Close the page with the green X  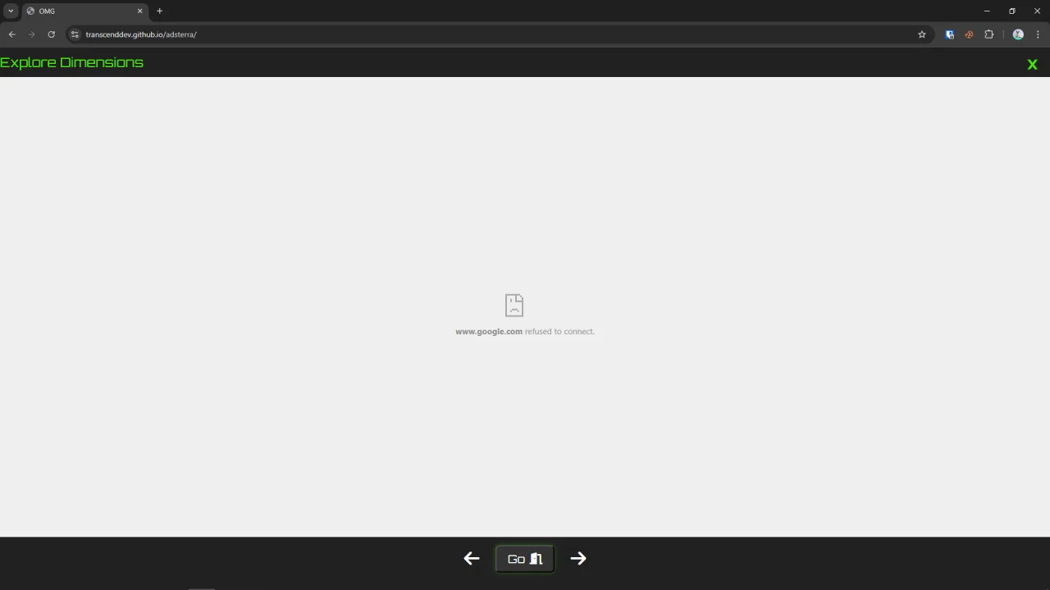[1032, 64]
